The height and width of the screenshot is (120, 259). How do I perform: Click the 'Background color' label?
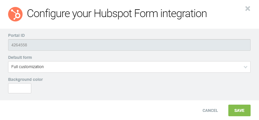[x=25, y=79]
